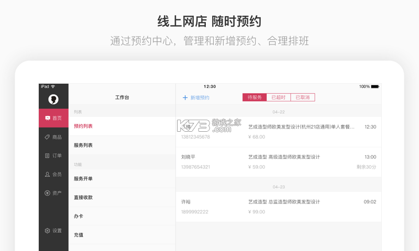Tap the battery indicator in status bar
The width and height of the screenshot is (419, 251).
point(375,86)
